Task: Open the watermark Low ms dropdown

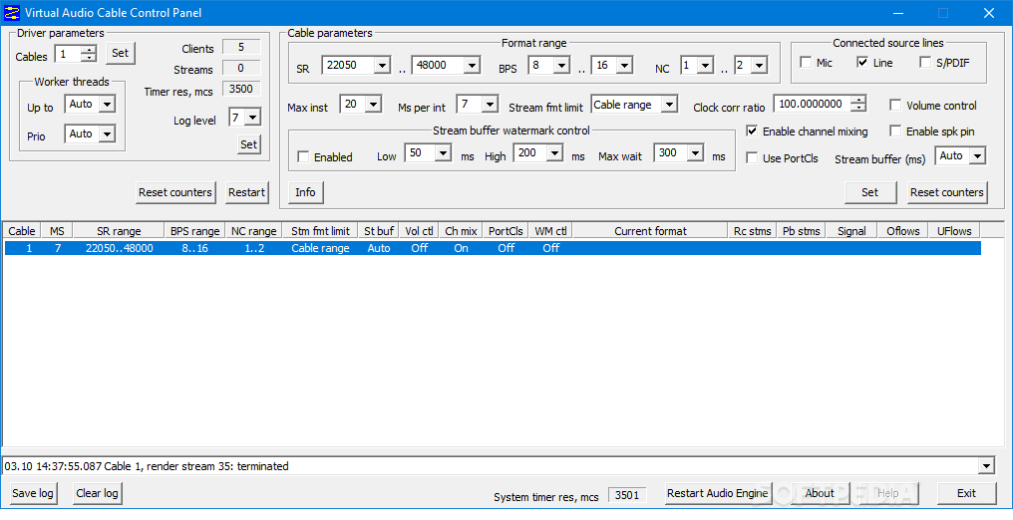Action: point(443,152)
